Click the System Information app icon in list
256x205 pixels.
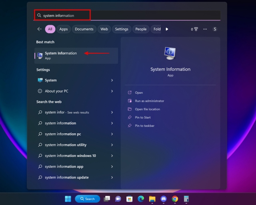pos(40,56)
